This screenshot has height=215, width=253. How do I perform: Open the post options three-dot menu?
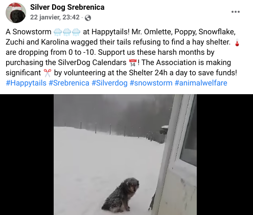(x=236, y=12)
